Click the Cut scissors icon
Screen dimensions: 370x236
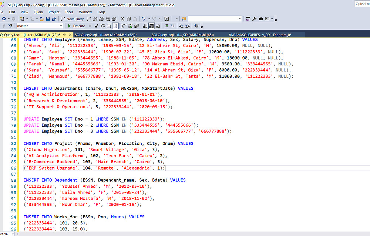pos(122,19)
